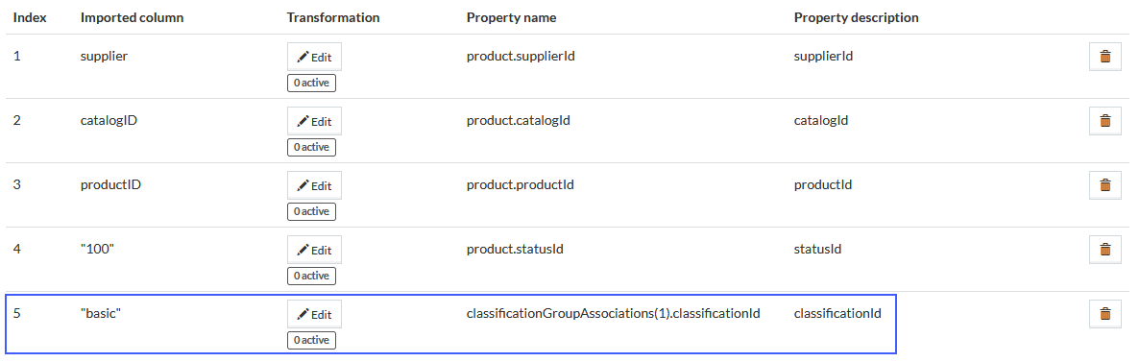Image resolution: width=1140 pixels, height=362 pixels.
Task: Delete the catalogID mapping row
Action: [x=1105, y=121]
